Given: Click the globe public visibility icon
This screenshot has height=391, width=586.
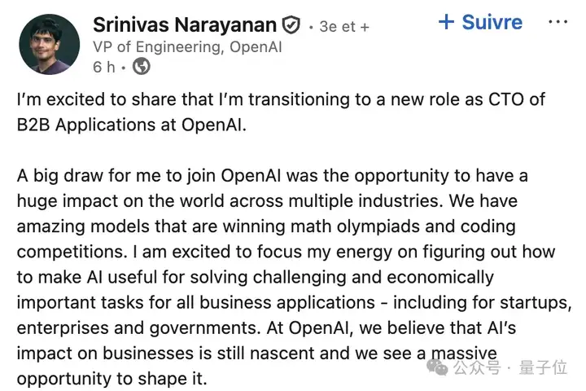Looking at the screenshot, I should click(141, 67).
